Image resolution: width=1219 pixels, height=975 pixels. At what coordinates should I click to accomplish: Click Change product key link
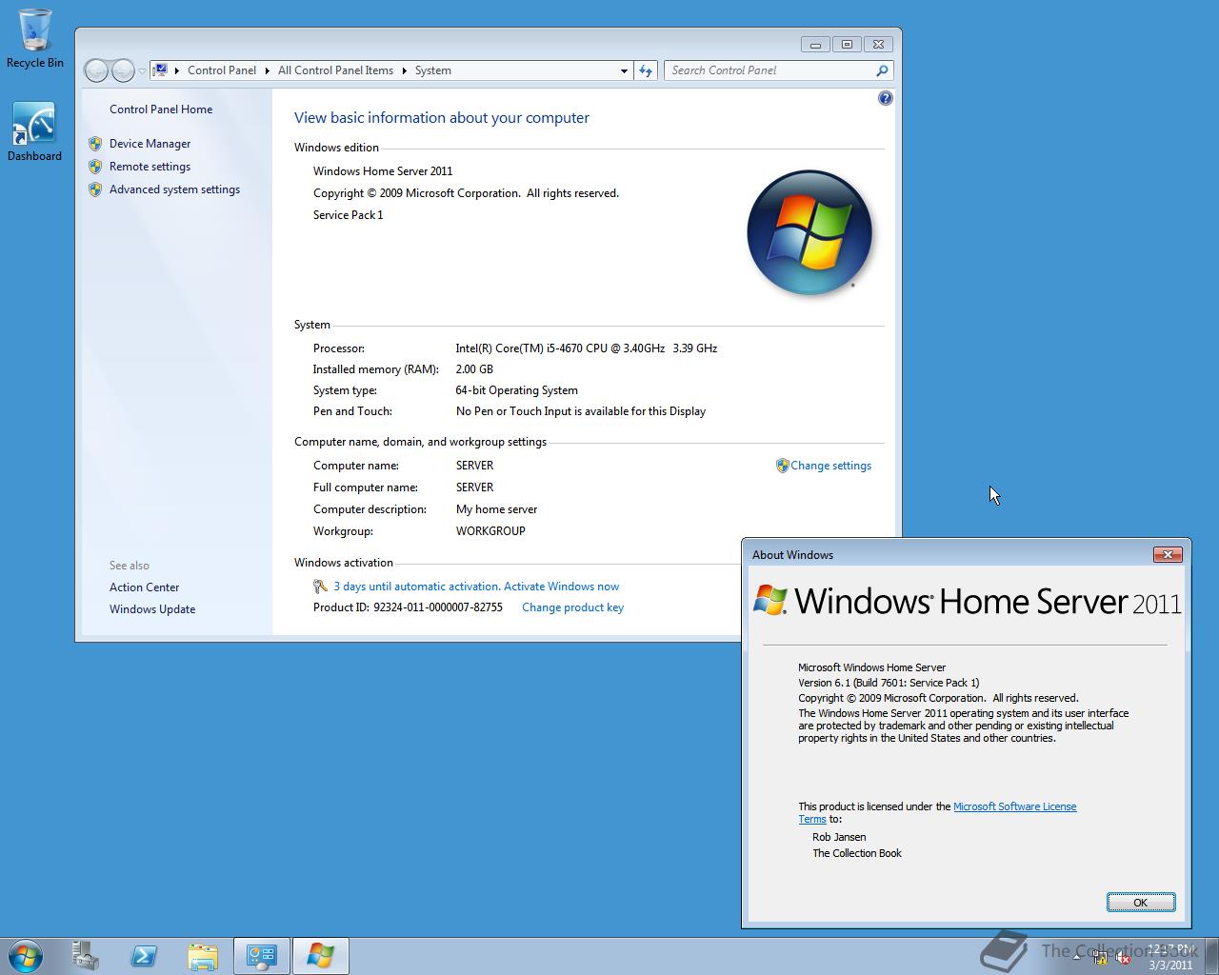[572, 607]
